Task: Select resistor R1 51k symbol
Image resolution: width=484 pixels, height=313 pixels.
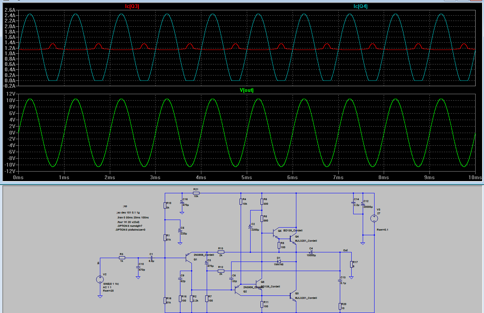Action: pyautogui.click(x=164, y=238)
